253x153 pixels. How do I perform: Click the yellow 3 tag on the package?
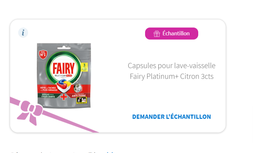pos(84,67)
